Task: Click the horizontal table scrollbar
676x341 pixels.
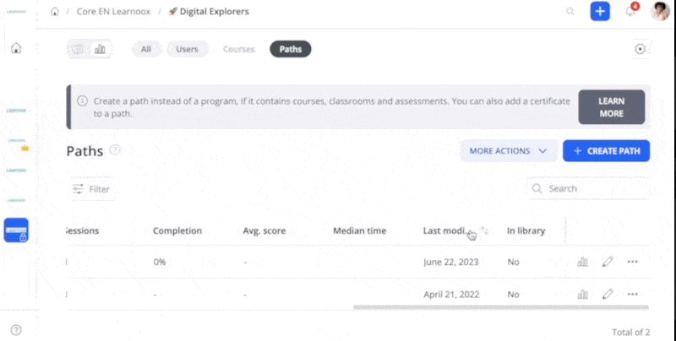Action: tap(501, 307)
